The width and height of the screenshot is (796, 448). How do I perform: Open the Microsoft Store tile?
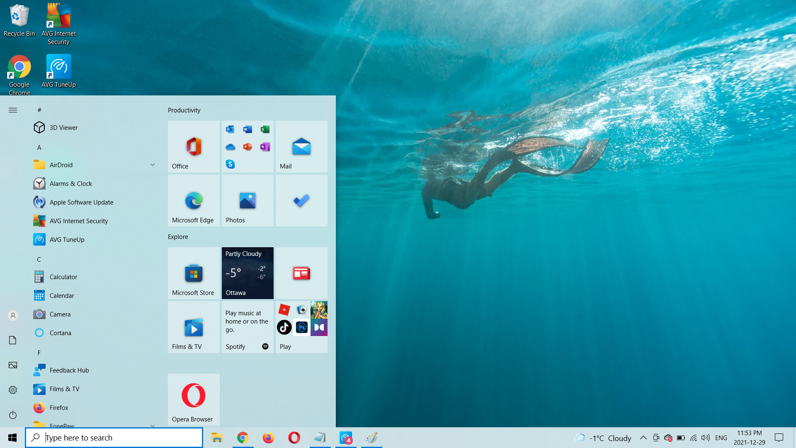coord(194,273)
